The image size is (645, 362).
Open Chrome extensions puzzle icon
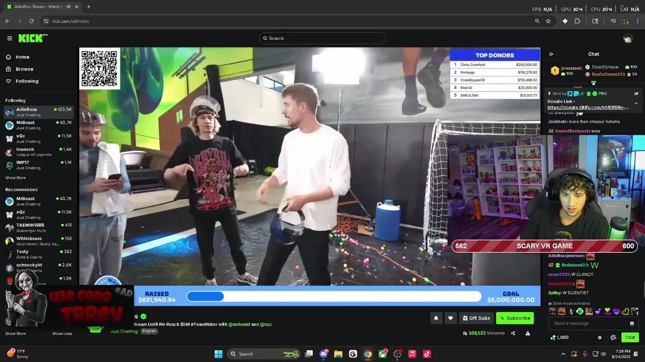(577, 21)
